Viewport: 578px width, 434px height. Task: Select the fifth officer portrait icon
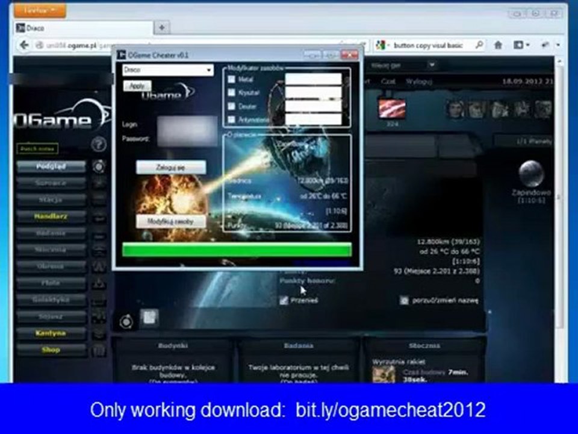(543, 110)
